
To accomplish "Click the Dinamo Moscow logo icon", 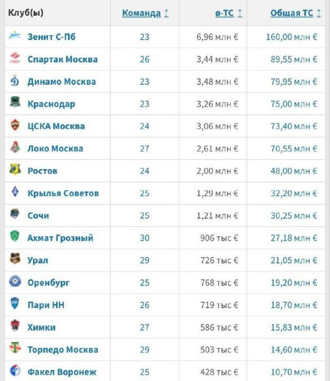I will (15, 80).
